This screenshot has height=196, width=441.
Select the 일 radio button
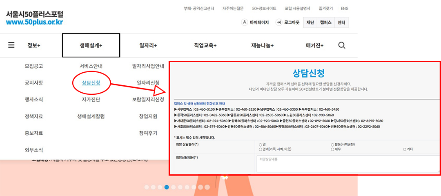261,145
